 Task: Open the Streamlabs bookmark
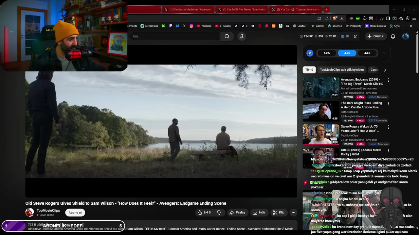click(149, 26)
